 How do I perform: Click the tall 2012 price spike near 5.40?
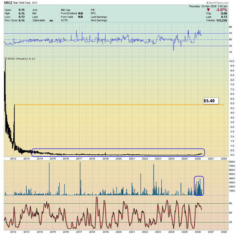[x=14, y=111]
